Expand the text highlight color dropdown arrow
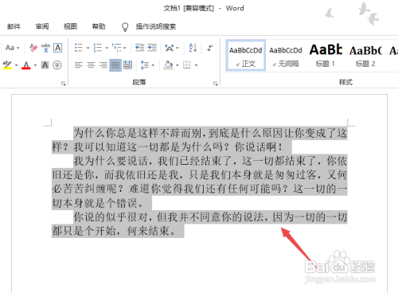The image size is (398, 293). [x=16, y=65]
